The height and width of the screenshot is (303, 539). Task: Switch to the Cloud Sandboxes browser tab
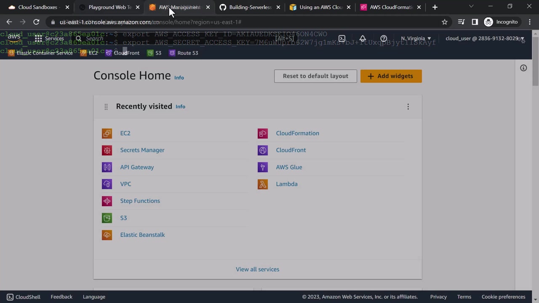coord(39,7)
